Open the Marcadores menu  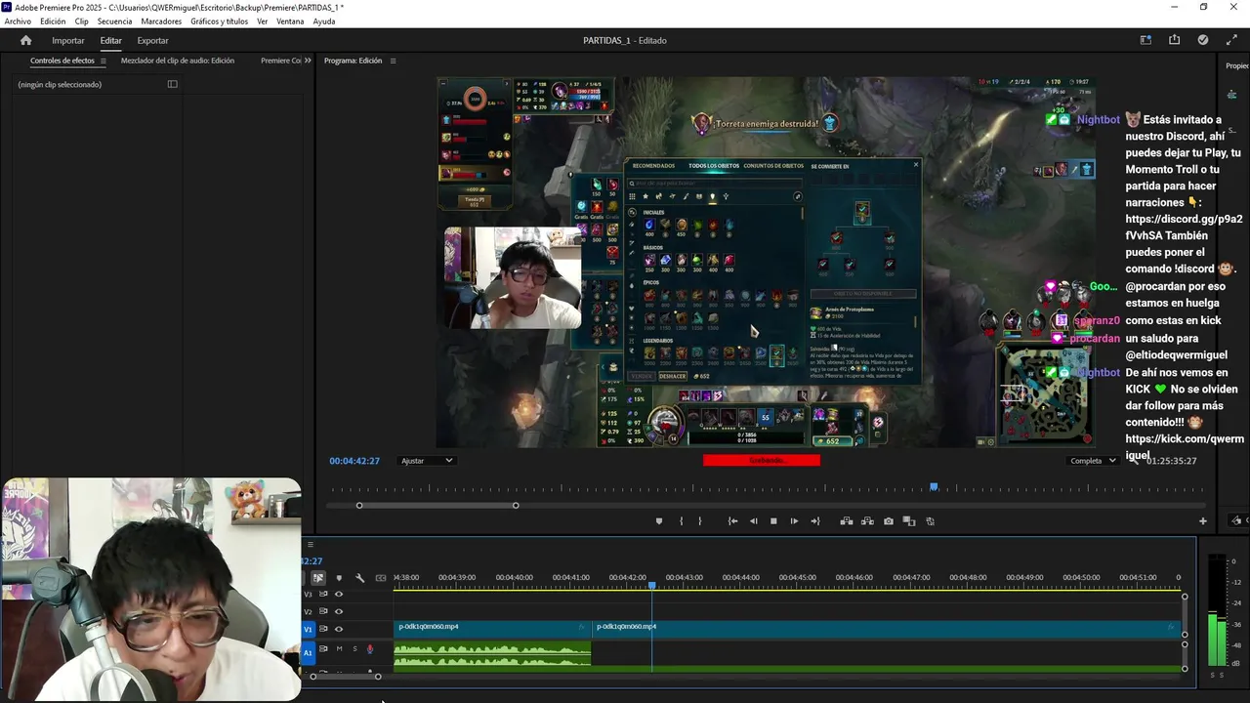[161, 21]
